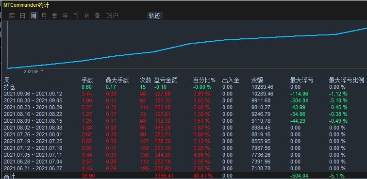Click balance value 9911.60
Viewport: 367px width, 179px height.
pyautogui.click(x=261, y=100)
